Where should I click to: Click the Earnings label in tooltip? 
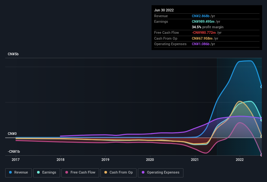tap(161, 21)
